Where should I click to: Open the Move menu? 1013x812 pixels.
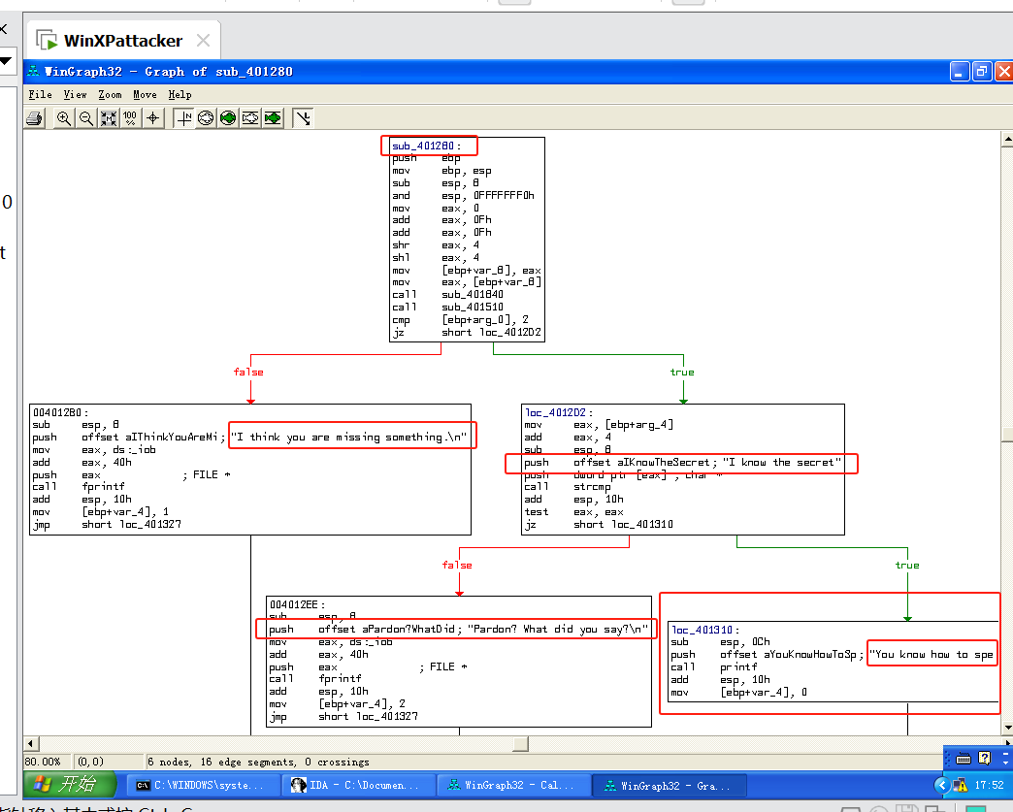tap(145, 95)
